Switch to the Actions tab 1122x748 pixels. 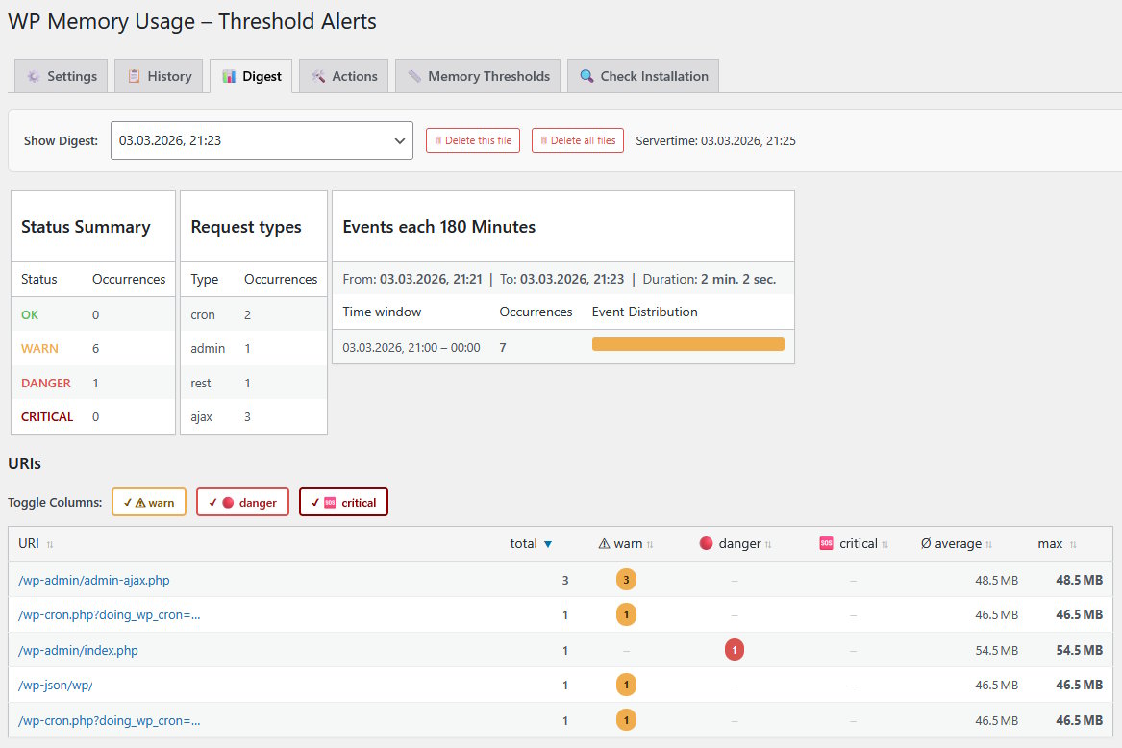tap(343, 75)
